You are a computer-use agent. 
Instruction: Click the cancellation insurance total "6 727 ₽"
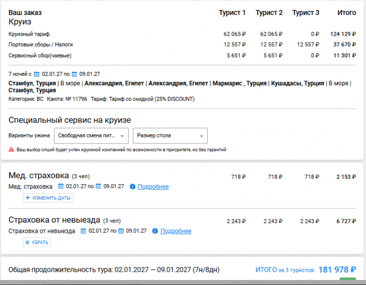click(x=346, y=221)
